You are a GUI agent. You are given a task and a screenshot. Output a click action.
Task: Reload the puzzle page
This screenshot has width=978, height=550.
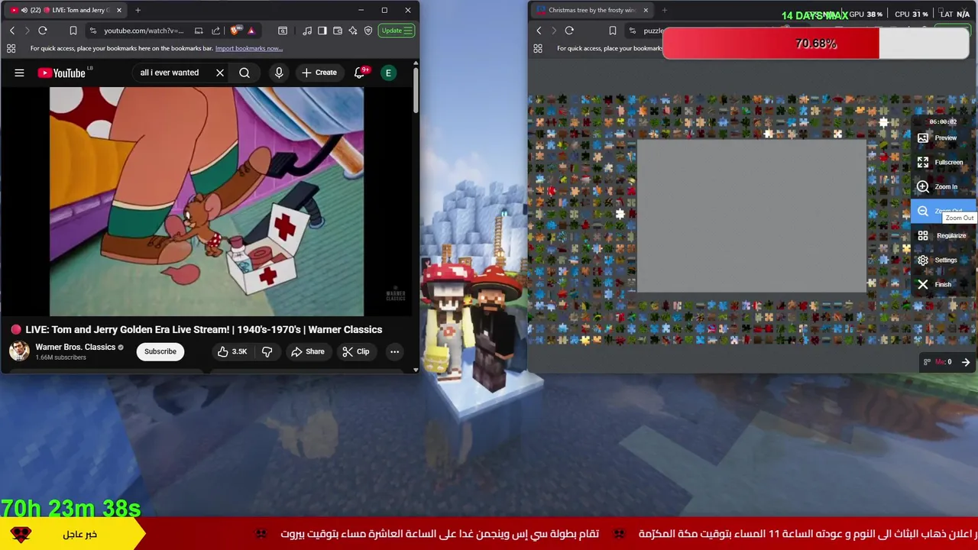pos(569,31)
